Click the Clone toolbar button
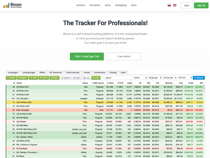 (44, 78)
